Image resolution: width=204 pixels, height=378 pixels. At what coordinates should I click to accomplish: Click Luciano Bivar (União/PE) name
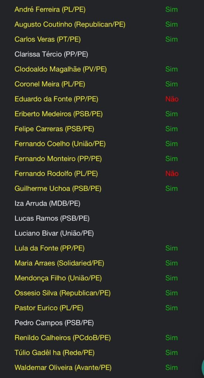click(54, 233)
